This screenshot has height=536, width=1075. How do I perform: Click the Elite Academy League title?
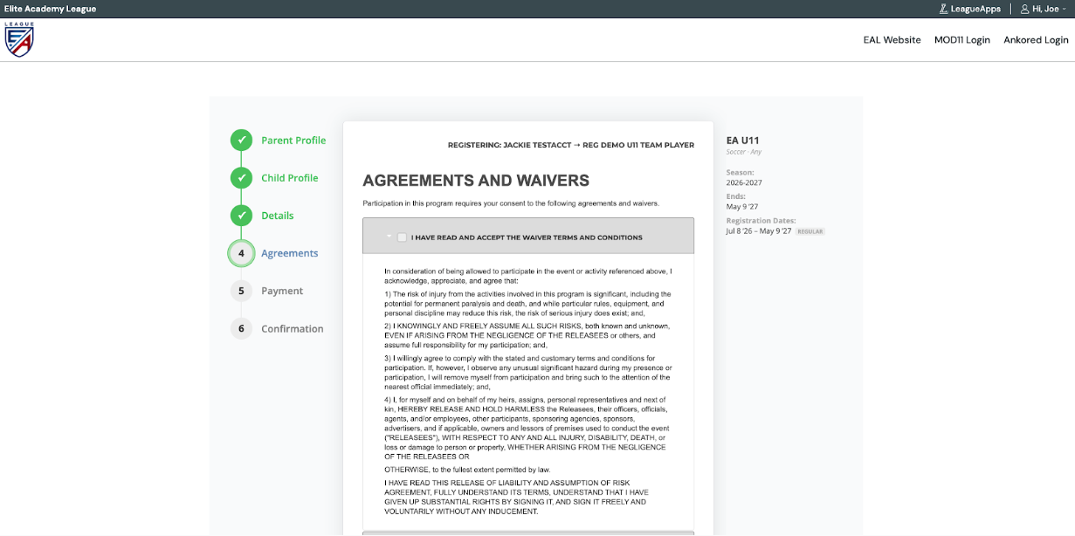[50, 9]
